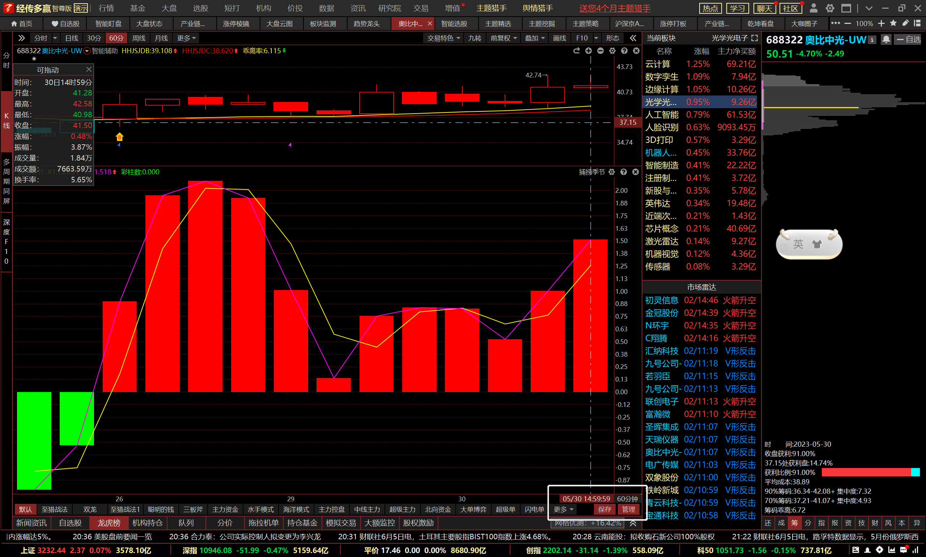Open stock info 'i' icon beside 奥比中光-UW
The height and width of the screenshot is (557, 926).
tap(872, 40)
